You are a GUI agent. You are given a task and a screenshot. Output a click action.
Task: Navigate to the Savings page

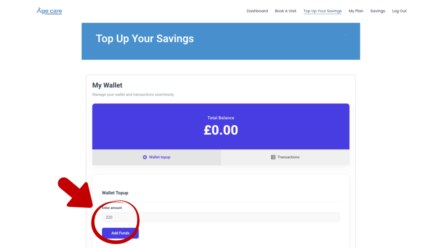[378, 11]
